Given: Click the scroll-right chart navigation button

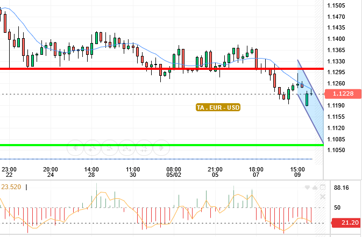Looking at the screenshot, I should click(161, 148).
